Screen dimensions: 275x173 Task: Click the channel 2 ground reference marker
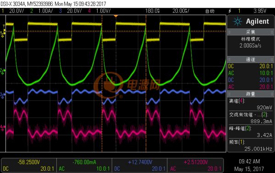3,71
